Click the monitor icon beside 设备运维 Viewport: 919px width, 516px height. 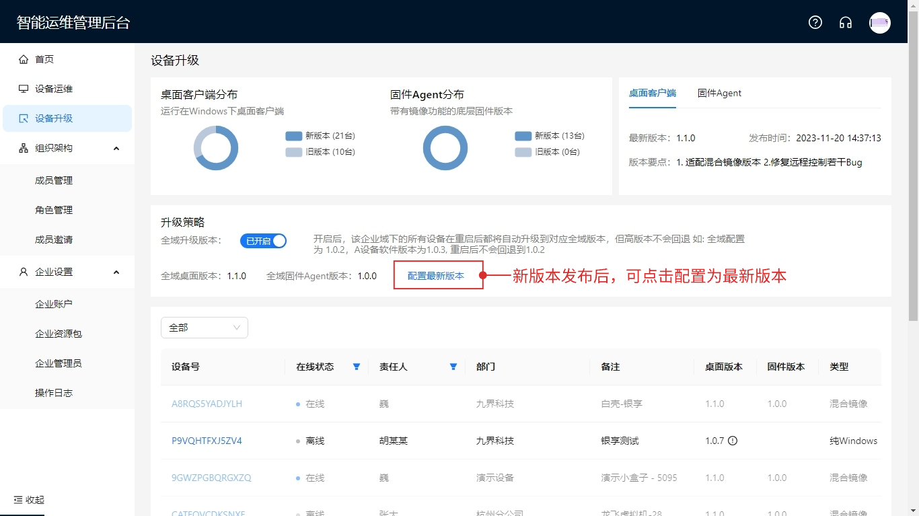pos(24,89)
